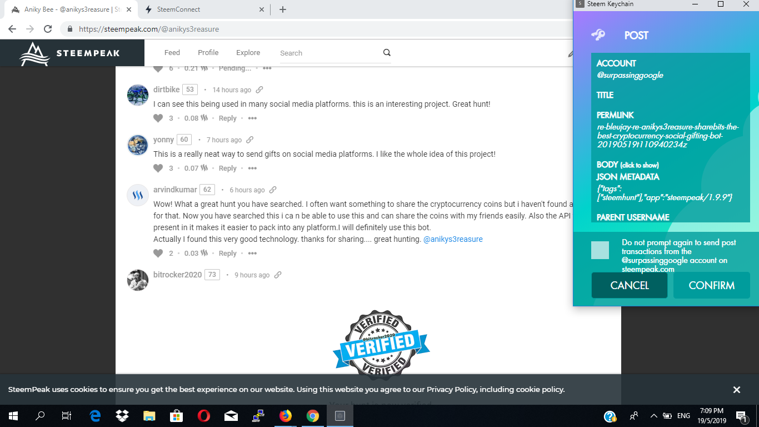This screenshot has height=427, width=759.
Task: Click the link icon beside bitrocker2020's 9 hours ago
Action: 278,275
